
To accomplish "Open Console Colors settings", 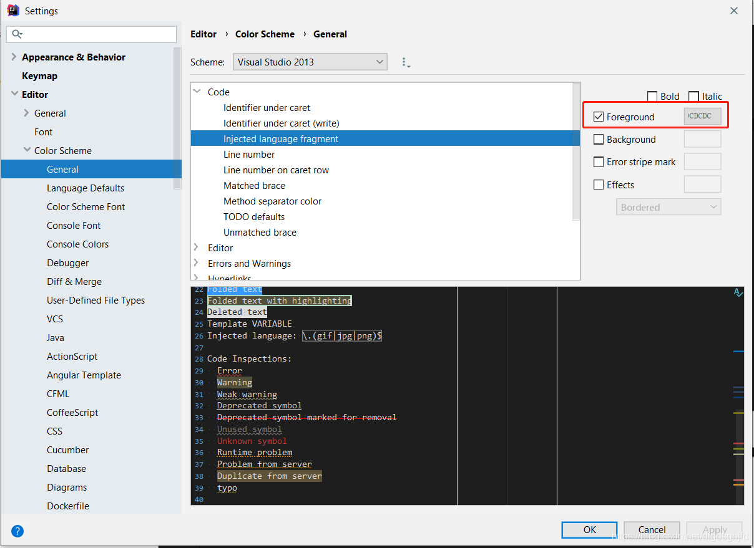I will 78,244.
